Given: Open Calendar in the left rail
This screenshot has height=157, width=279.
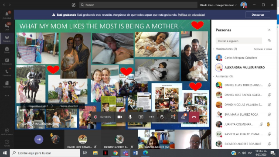Looking at the screenshot, I should click(7, 61).
